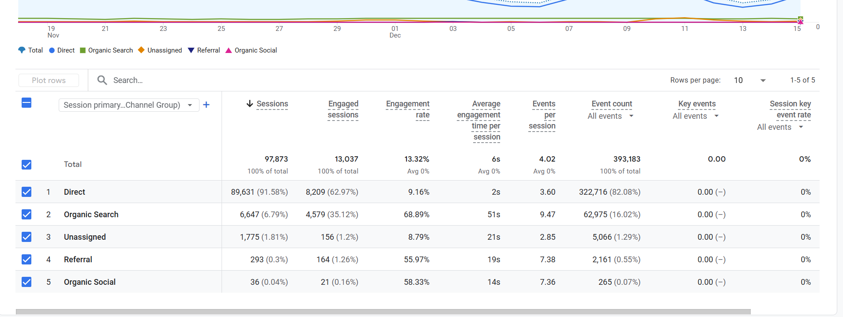Click the Organic Social legend triangle
The height and width of the screenshot is (317, 843).
pyautogui.click(x=229, y=50)
